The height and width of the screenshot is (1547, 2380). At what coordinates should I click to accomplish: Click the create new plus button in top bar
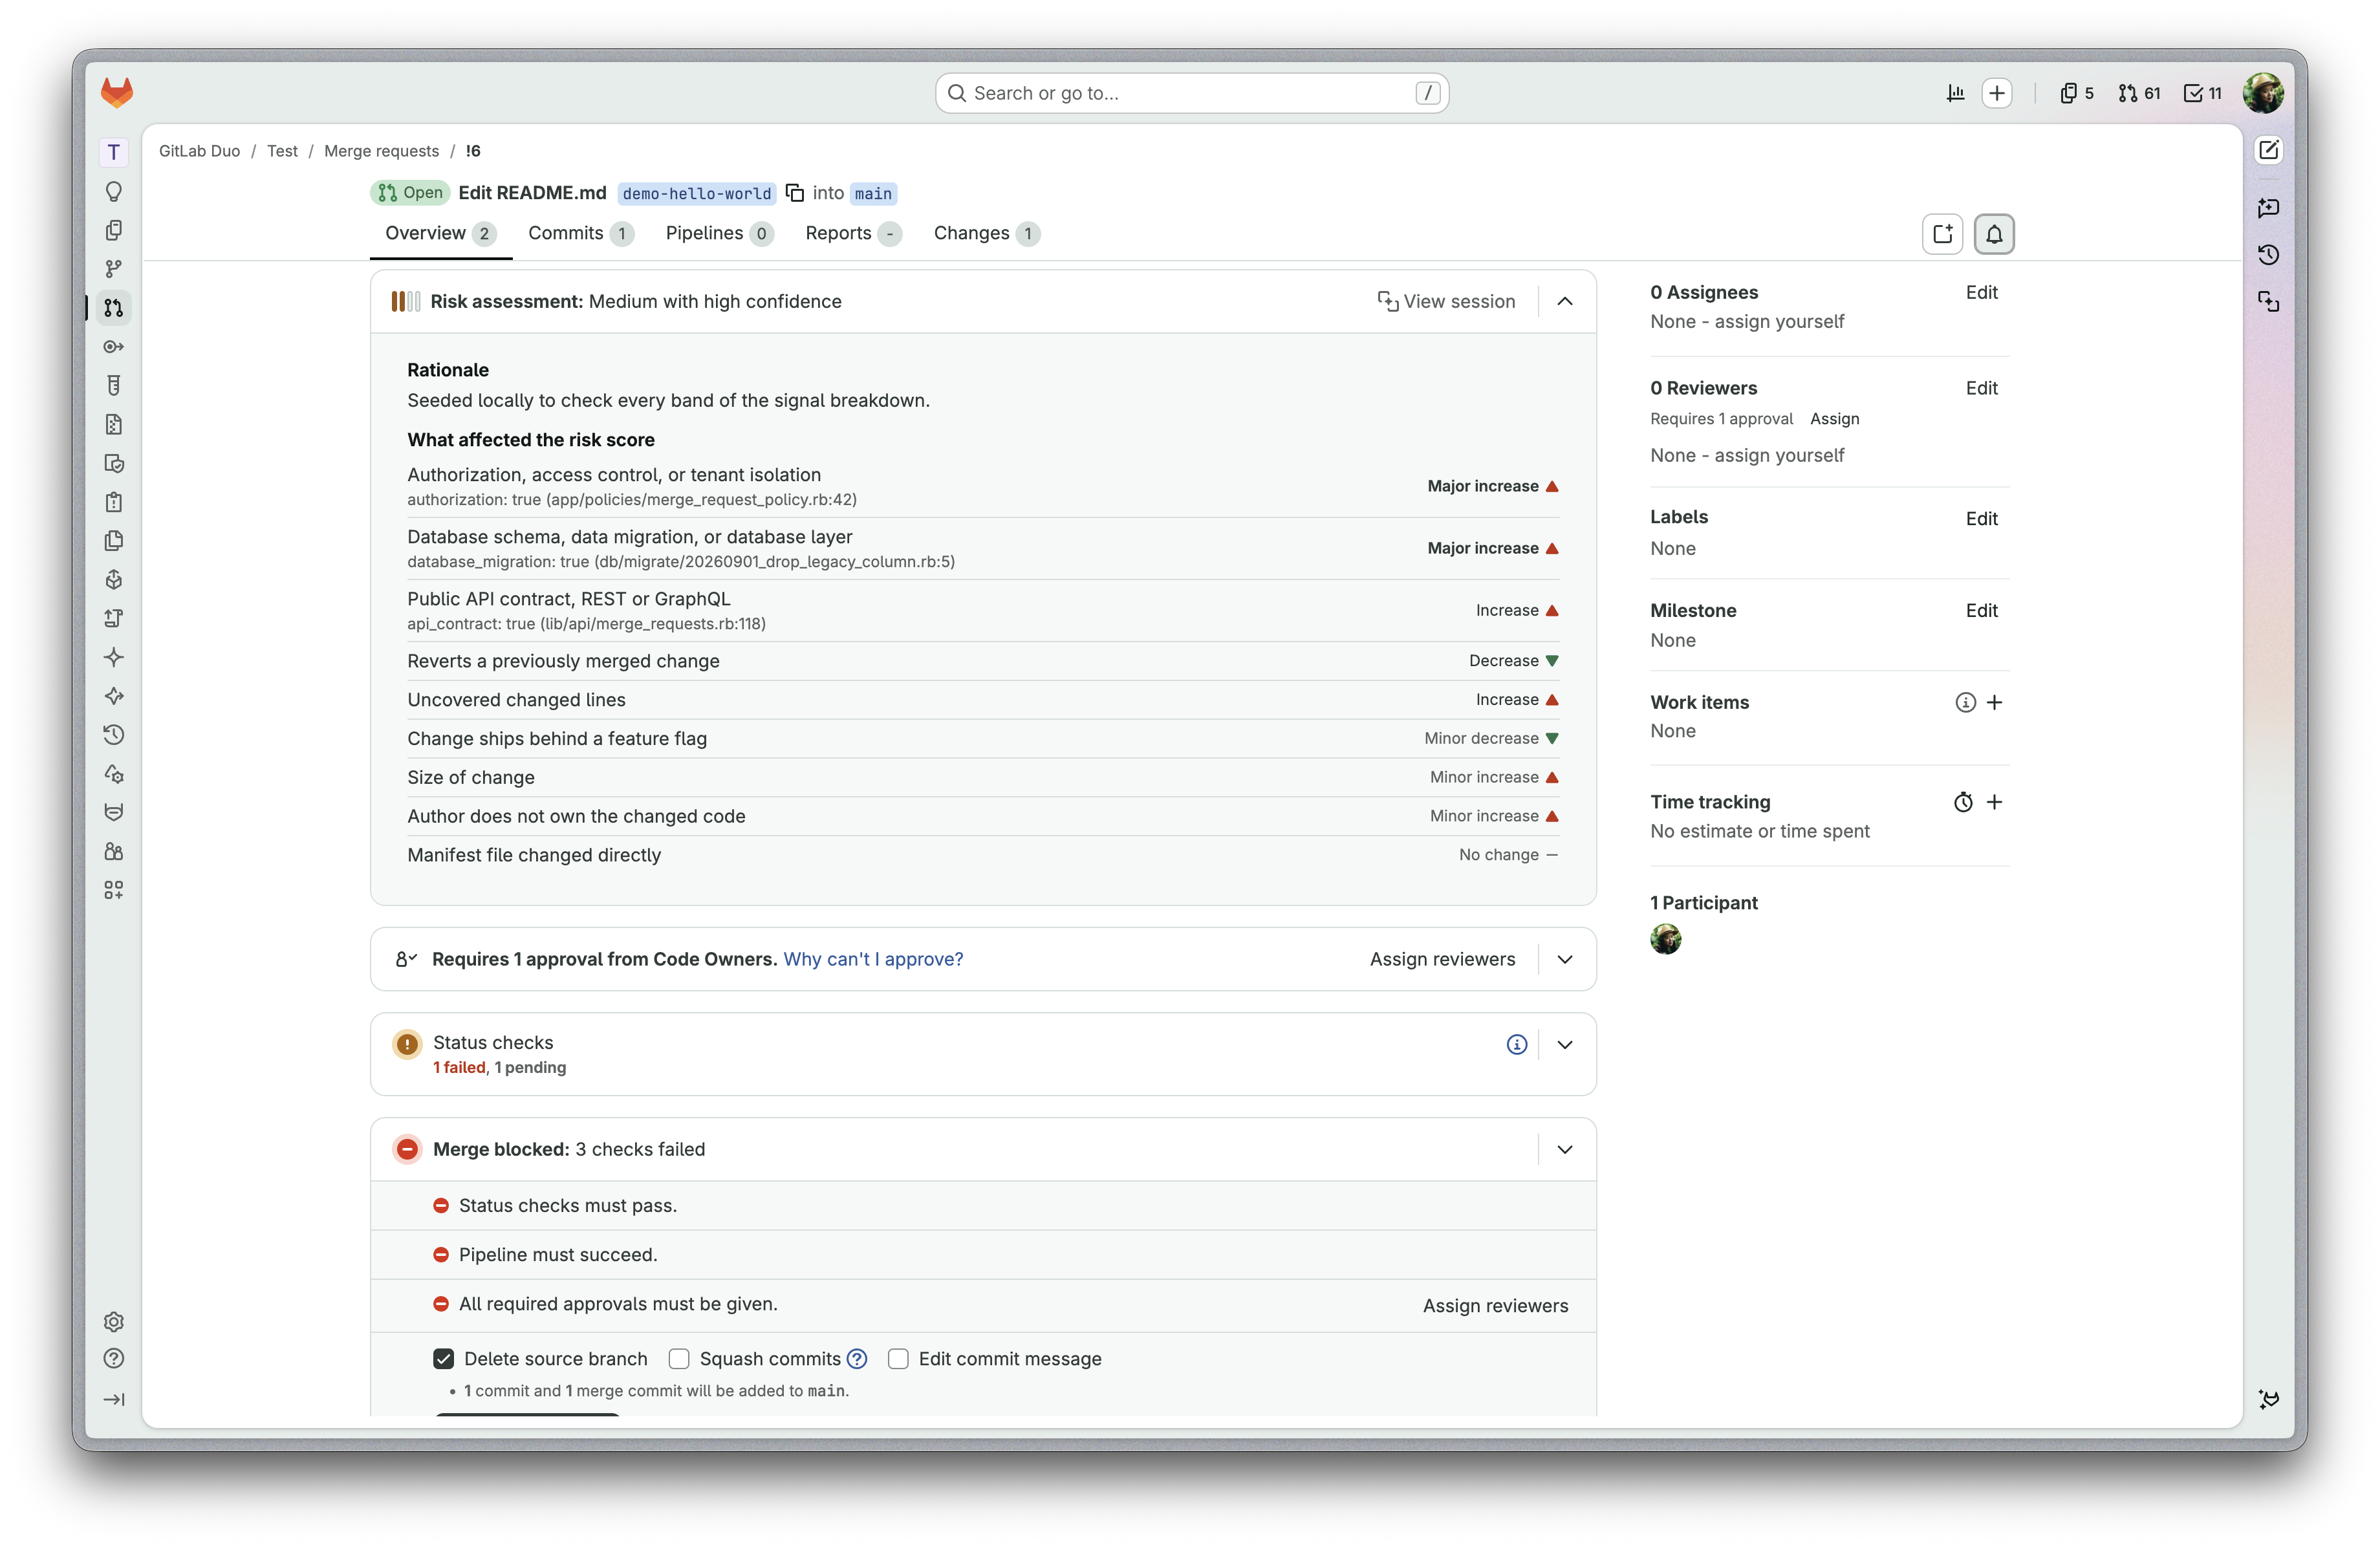point(1997,93)
